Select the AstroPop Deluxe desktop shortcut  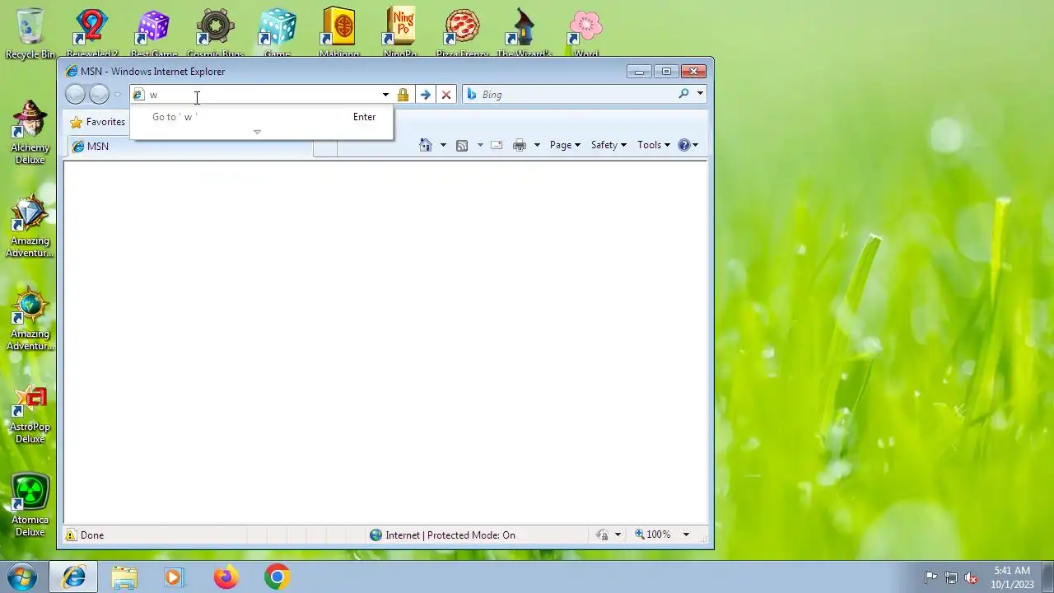(30, 413)
